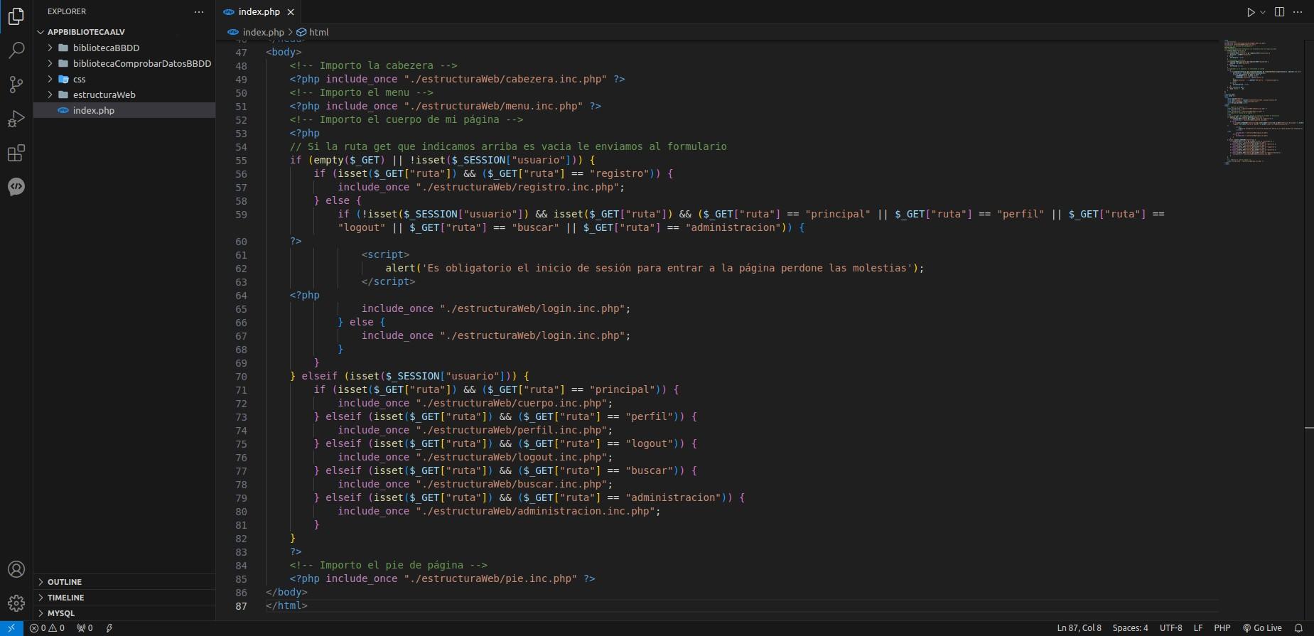
Task: Open the errors and warnings problems indicator
Action: coord(47,628)
